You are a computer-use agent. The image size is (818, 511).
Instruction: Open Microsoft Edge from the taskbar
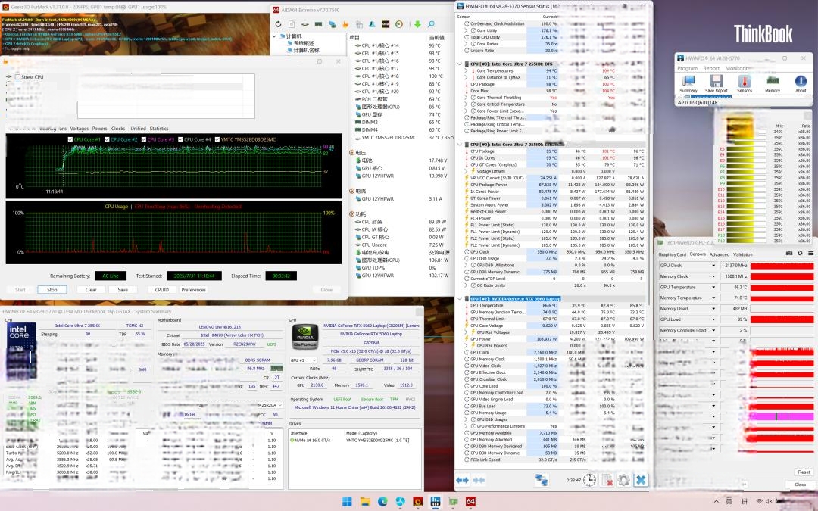382,502
